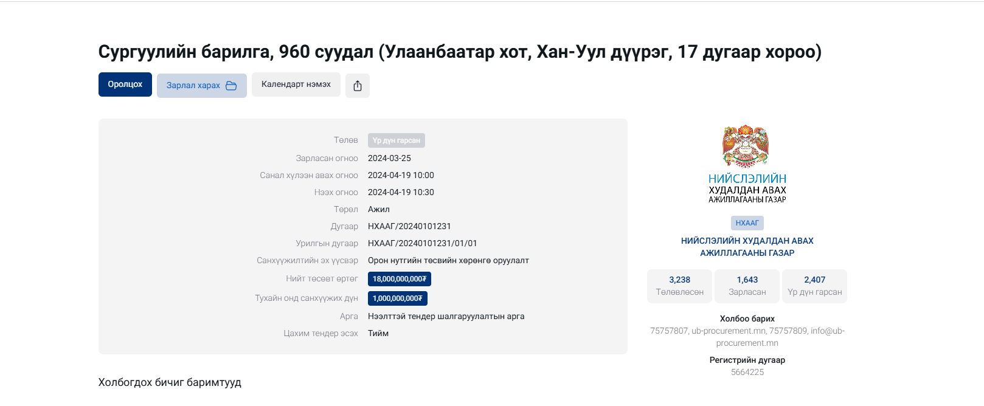This screenshot has height=406, width=984.
Task: Click the grey Үр дүн гарсан status badge
Action: tap(396, 140)
